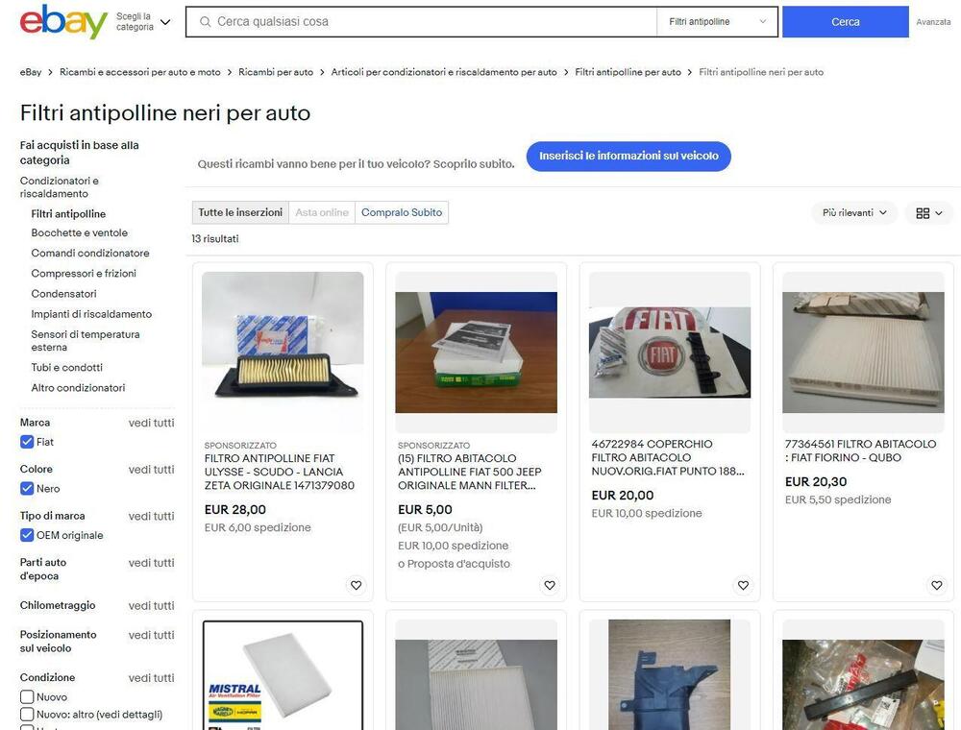The width and height of the screenshot is (961, 730).
Task: Open the Avanzata search link
Action: tap(933, 22)
